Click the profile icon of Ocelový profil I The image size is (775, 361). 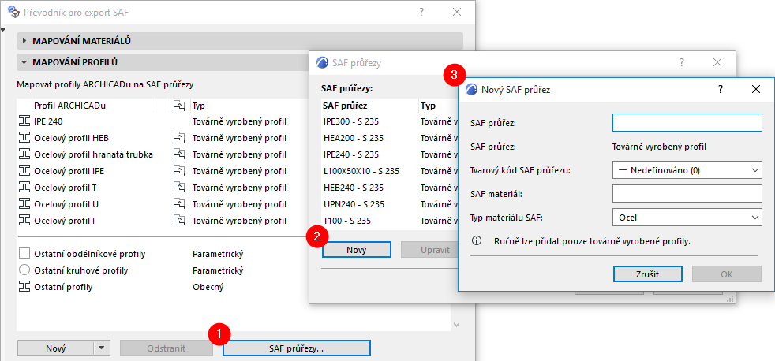point(24,221)
